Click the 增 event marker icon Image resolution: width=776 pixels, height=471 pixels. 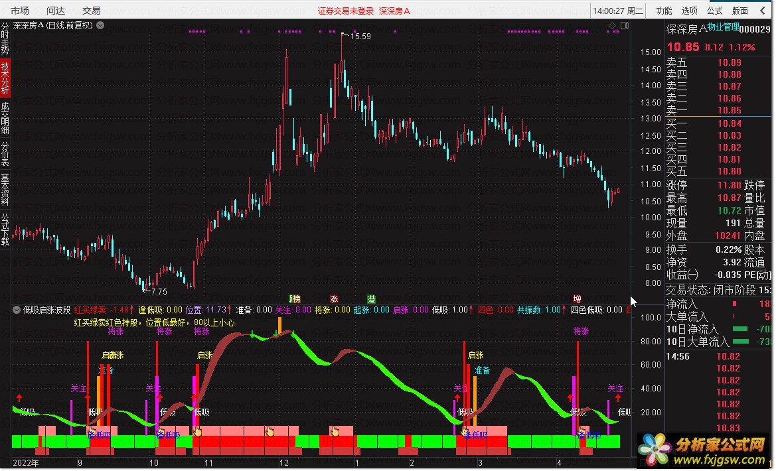pos(577,299)
